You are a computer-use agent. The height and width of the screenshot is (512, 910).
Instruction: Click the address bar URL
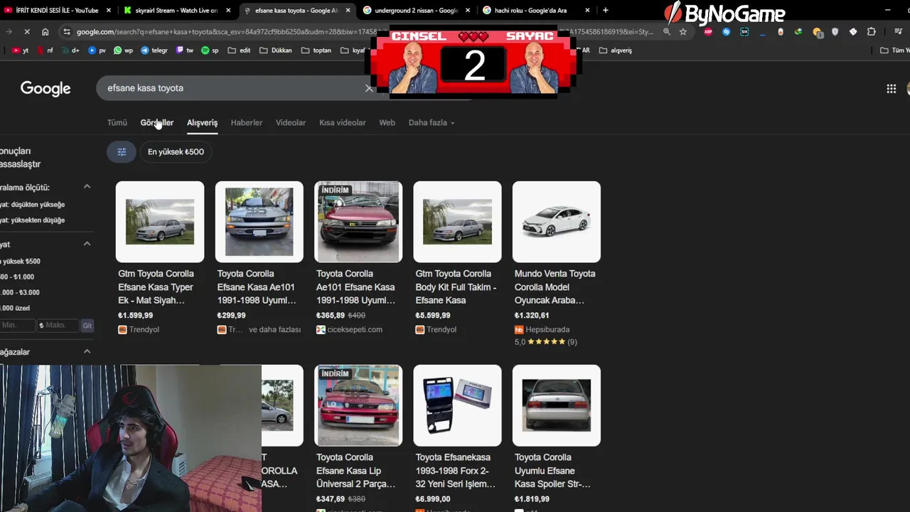pyautogui.click(x=364, y=32)
